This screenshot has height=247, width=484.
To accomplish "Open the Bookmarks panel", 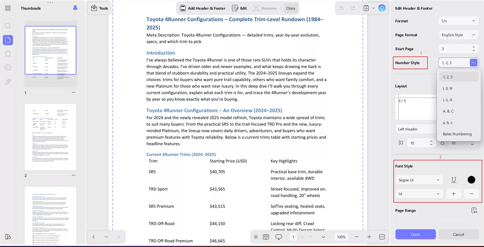I will [8, 54].
